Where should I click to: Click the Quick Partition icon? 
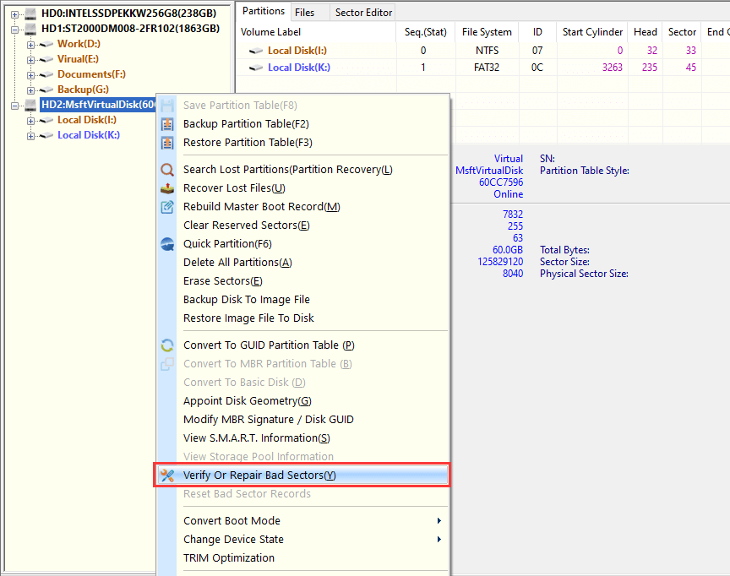(167, 244)
